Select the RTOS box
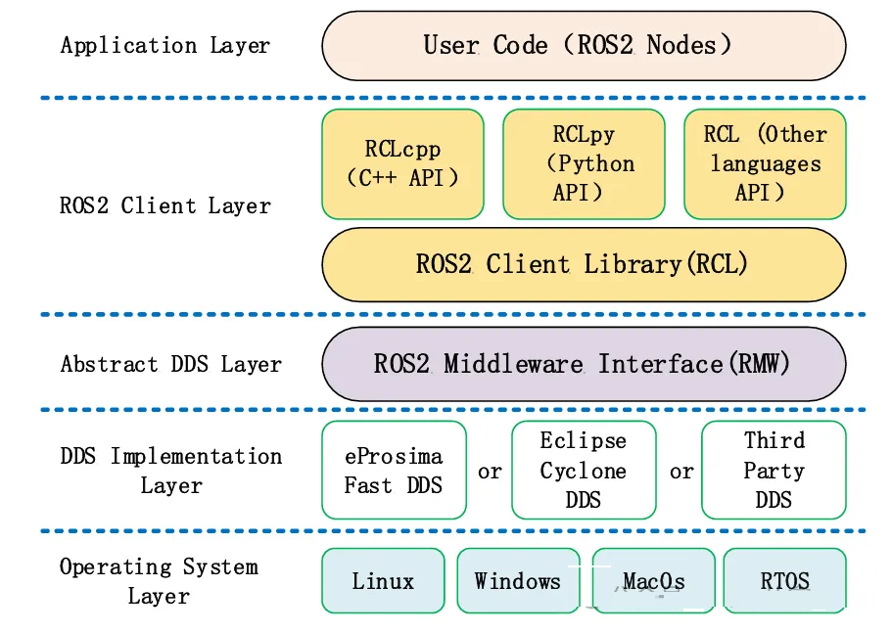891x633 pixels. (x=784, y=581)
